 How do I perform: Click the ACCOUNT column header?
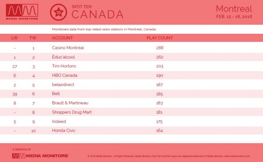[63, 38]
